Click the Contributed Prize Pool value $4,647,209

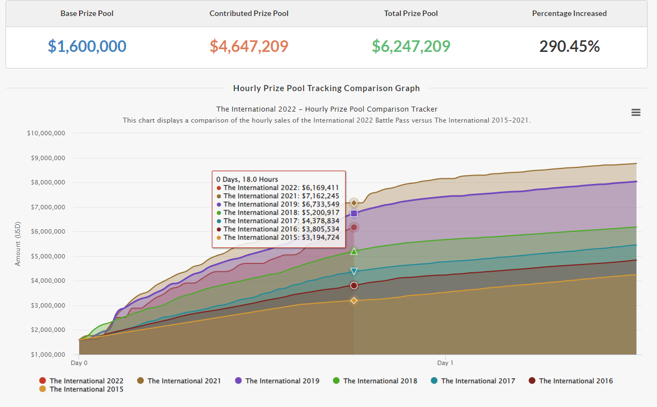pos(249,46)
